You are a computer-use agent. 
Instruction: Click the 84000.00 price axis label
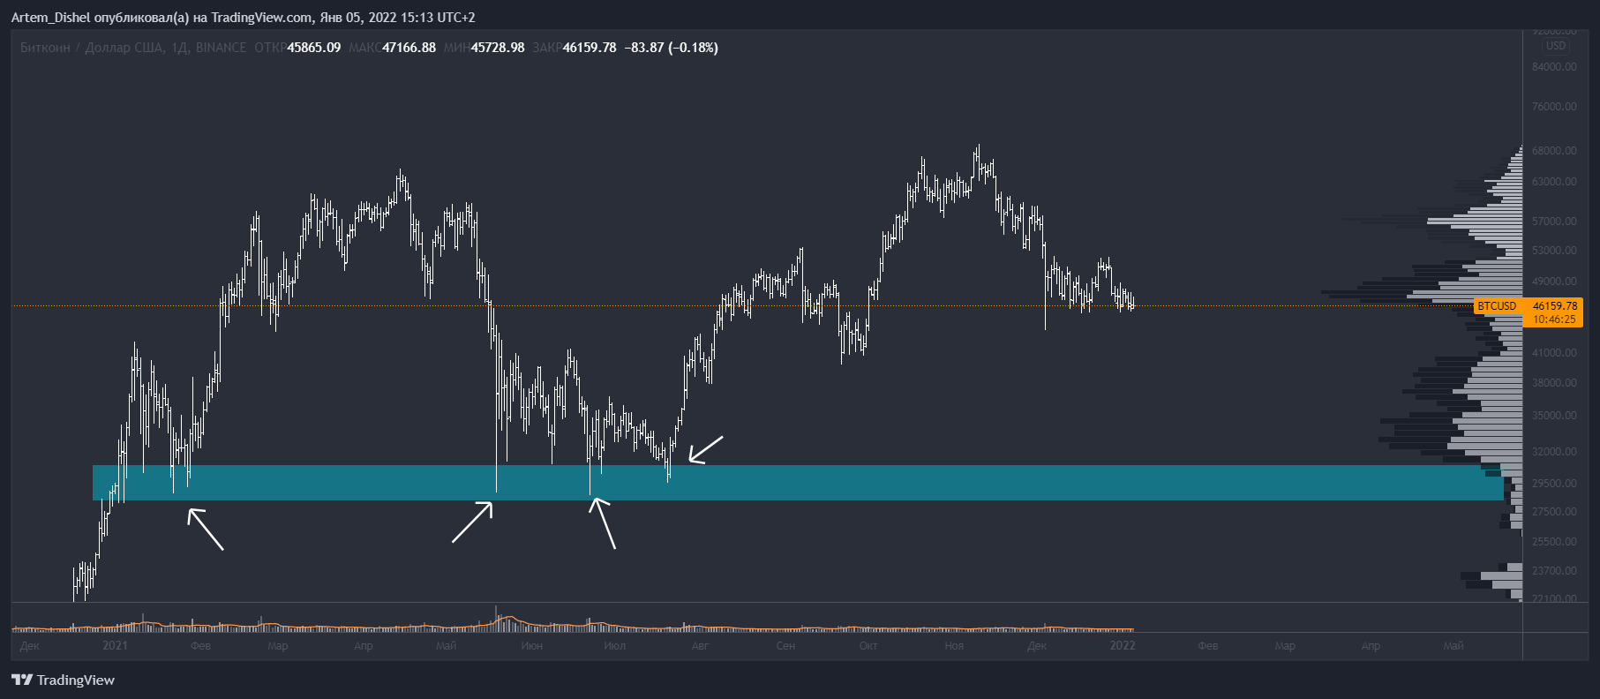click(1554, 67)
